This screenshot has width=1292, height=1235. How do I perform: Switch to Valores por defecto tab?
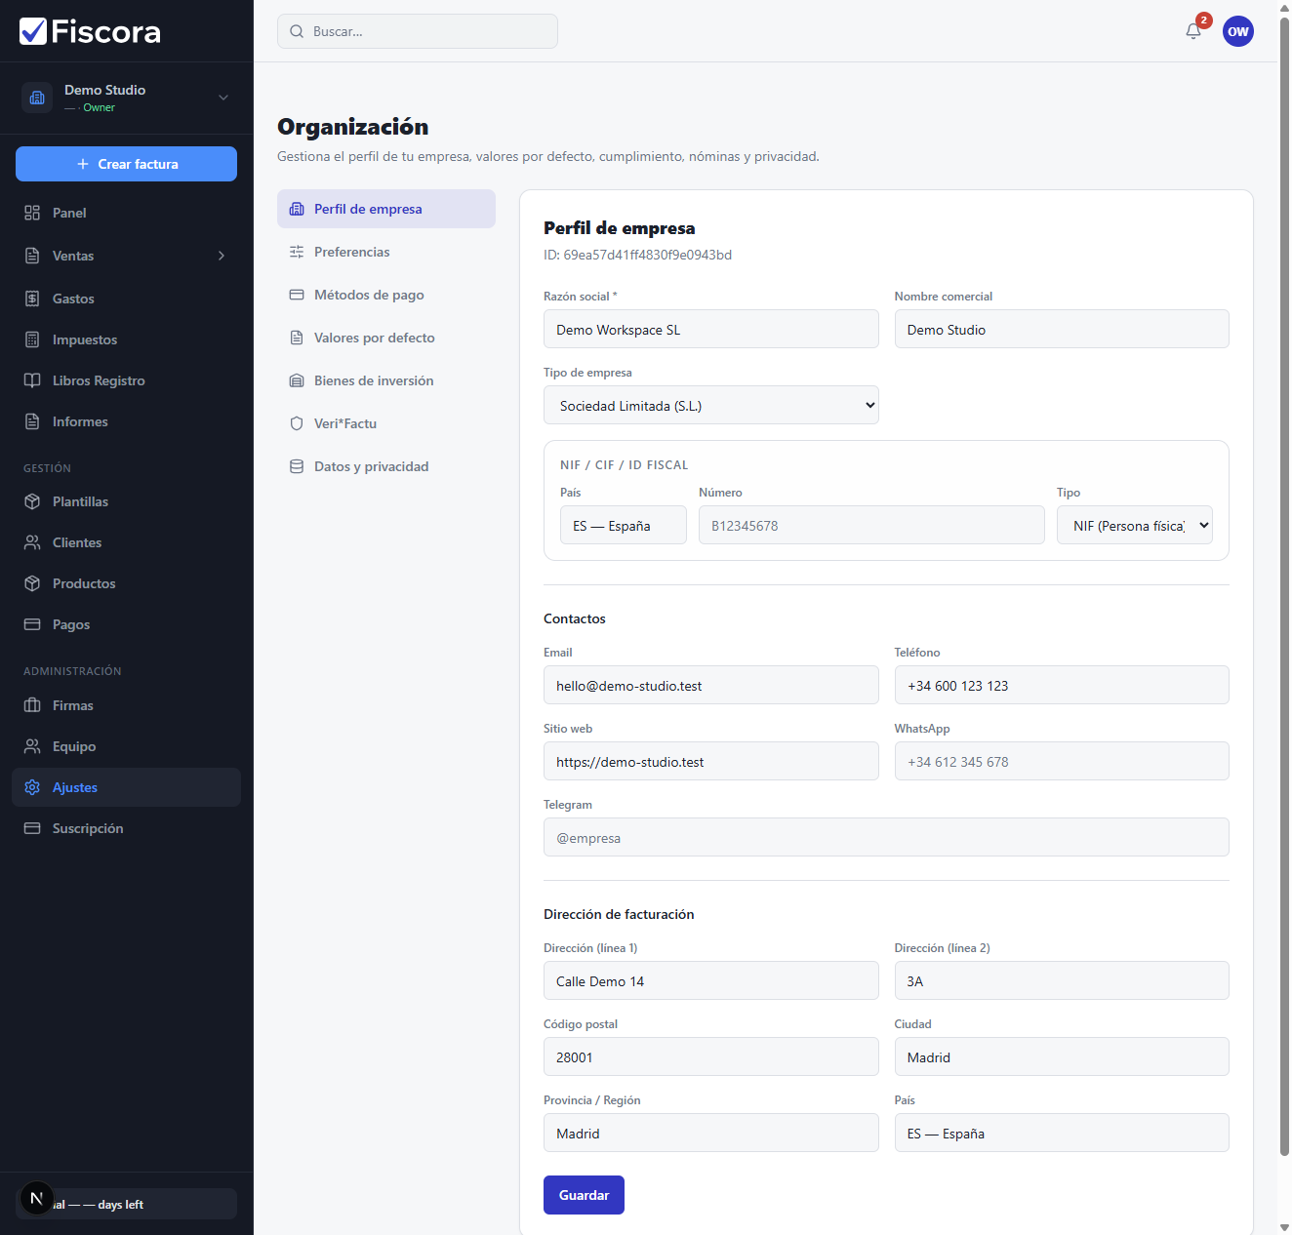pos(386,338)
